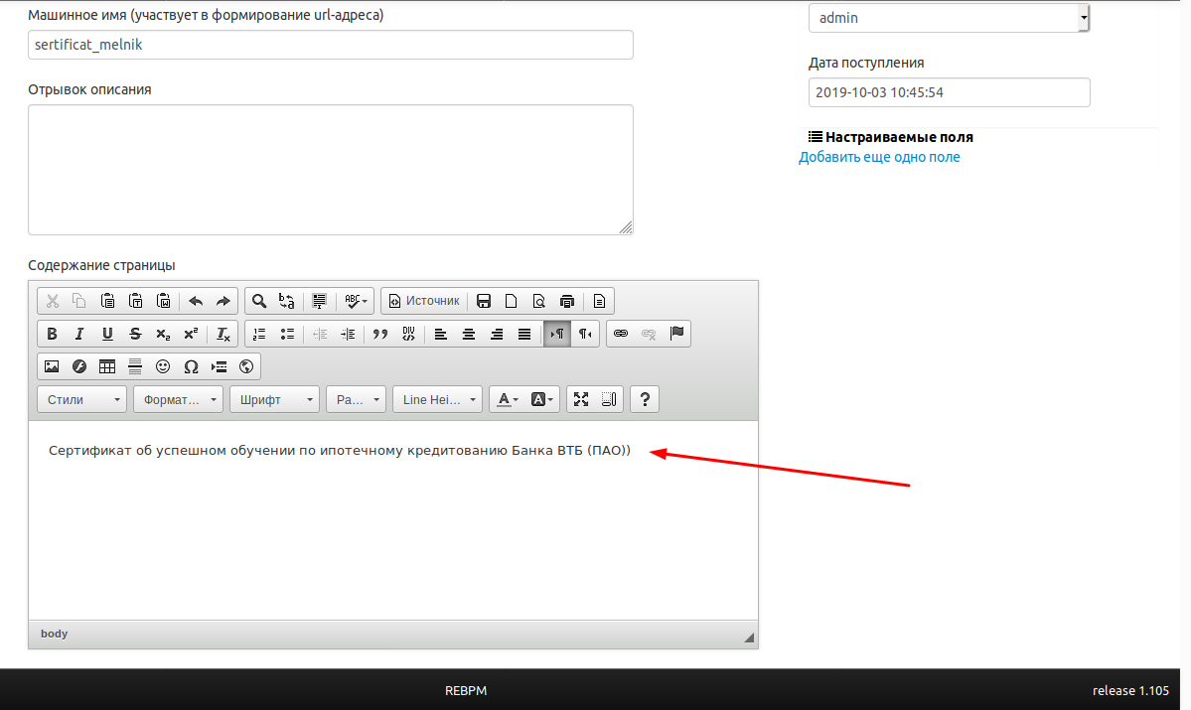Toggle italic formatting
The height and width of the screenshot is (710, 1191).
click(79, 334)
